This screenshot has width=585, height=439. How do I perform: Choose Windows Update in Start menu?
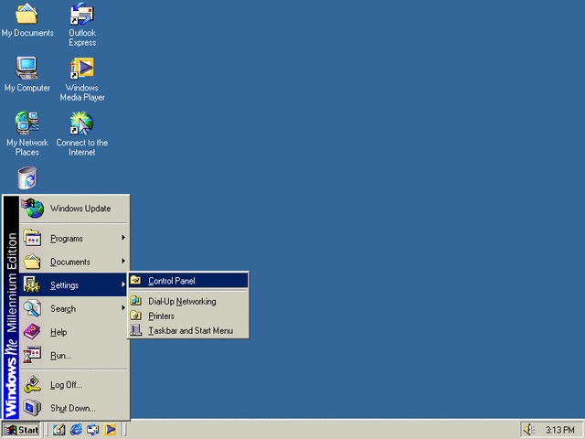coord(74,209)
